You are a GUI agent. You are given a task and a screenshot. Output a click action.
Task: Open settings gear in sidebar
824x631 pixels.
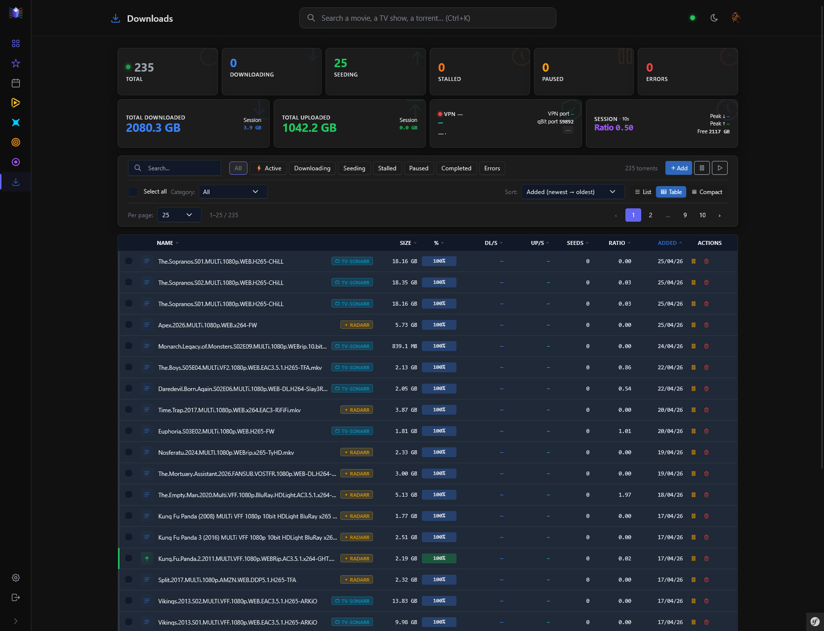pos(16,578)
